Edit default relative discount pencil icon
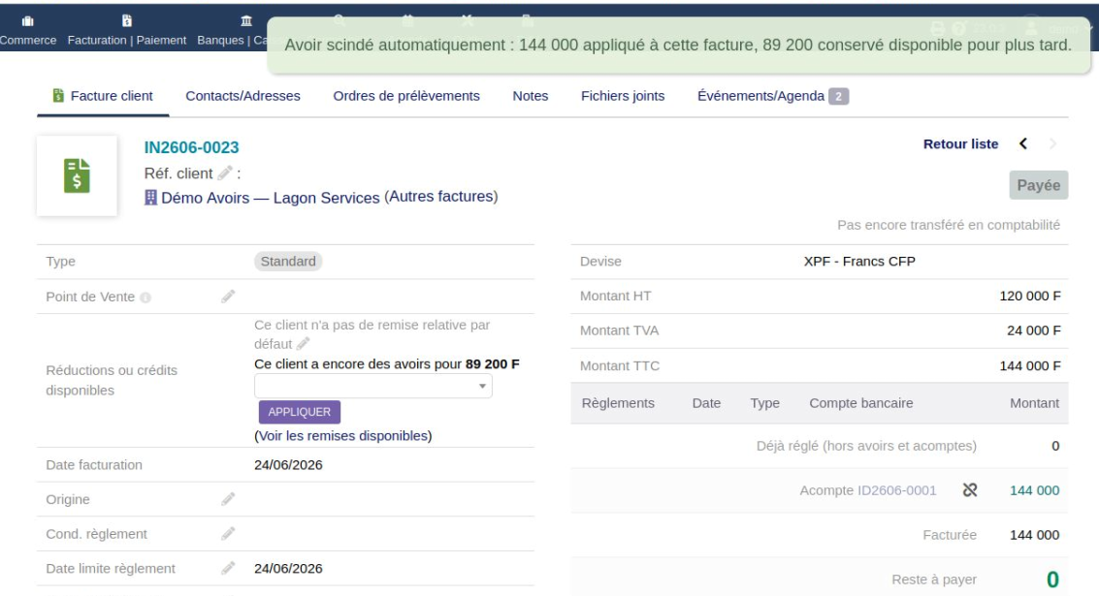 point(303,344)
